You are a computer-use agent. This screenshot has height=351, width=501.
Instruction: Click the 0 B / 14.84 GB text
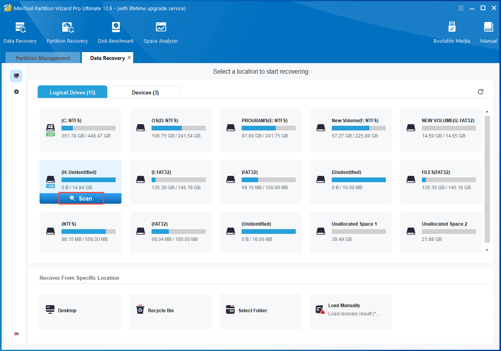coord(77,188)
